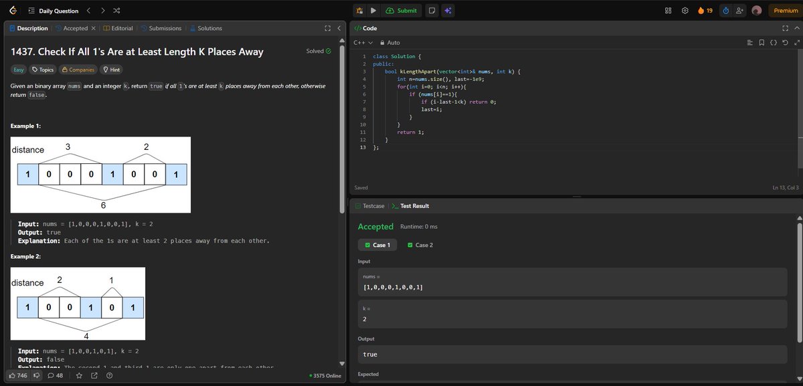The height and width of the screenshot is (386, 803).
Task: Retrieve last submitted code via reset icon
Action: click(x=785, y=42)
